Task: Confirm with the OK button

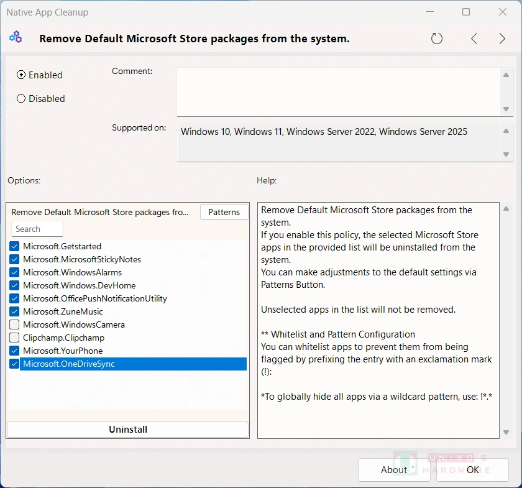Action: point(472,470)
